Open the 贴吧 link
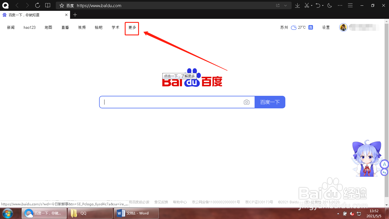The height and width of the screenshot is (219, 389). (x=99, y=27)
